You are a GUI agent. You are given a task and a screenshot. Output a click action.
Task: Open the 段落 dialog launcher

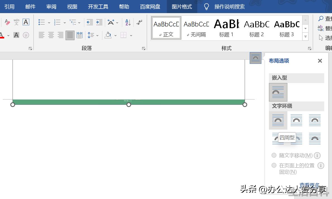tap(144, 49)
